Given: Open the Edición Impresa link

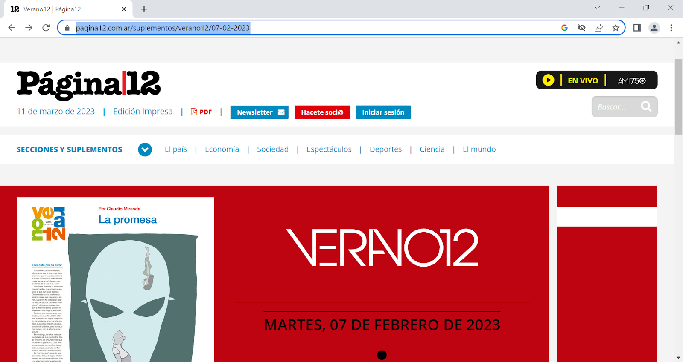Looking at the screenshot, I should pyautogui.click(x=143, y=112).
